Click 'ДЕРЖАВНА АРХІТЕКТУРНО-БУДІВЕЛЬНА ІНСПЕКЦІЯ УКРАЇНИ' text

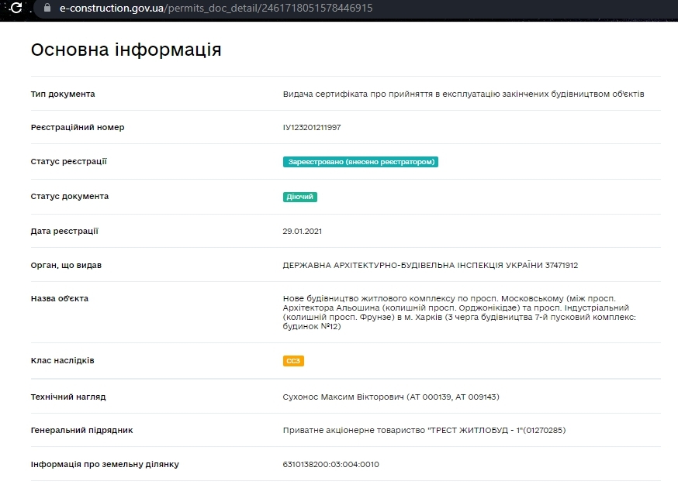point(431,265)
